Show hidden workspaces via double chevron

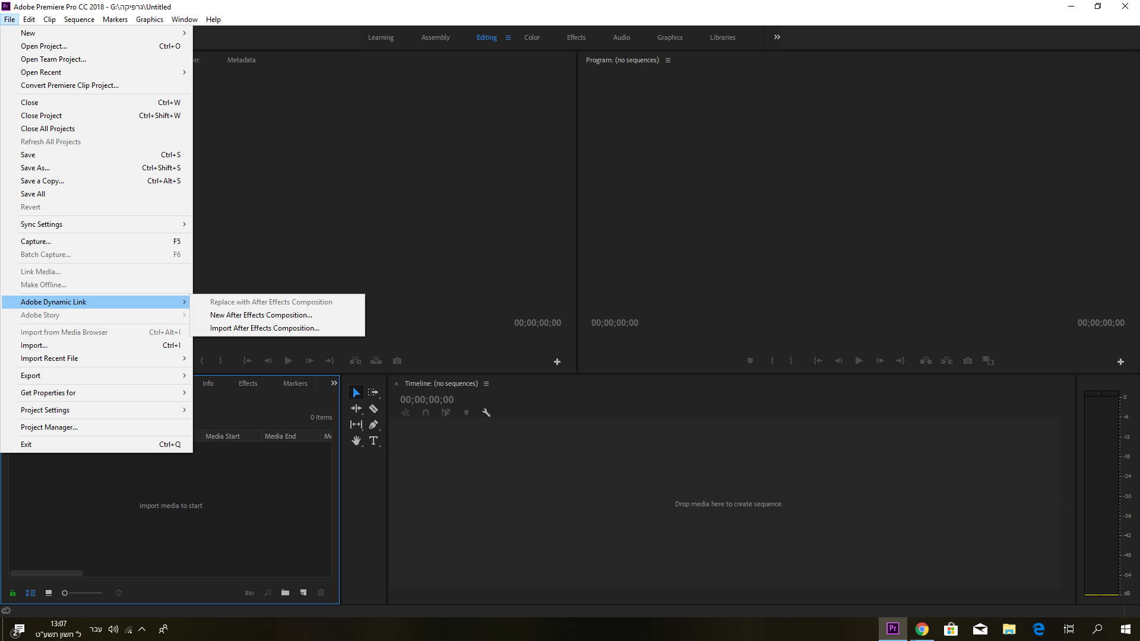tap(777, 37)
